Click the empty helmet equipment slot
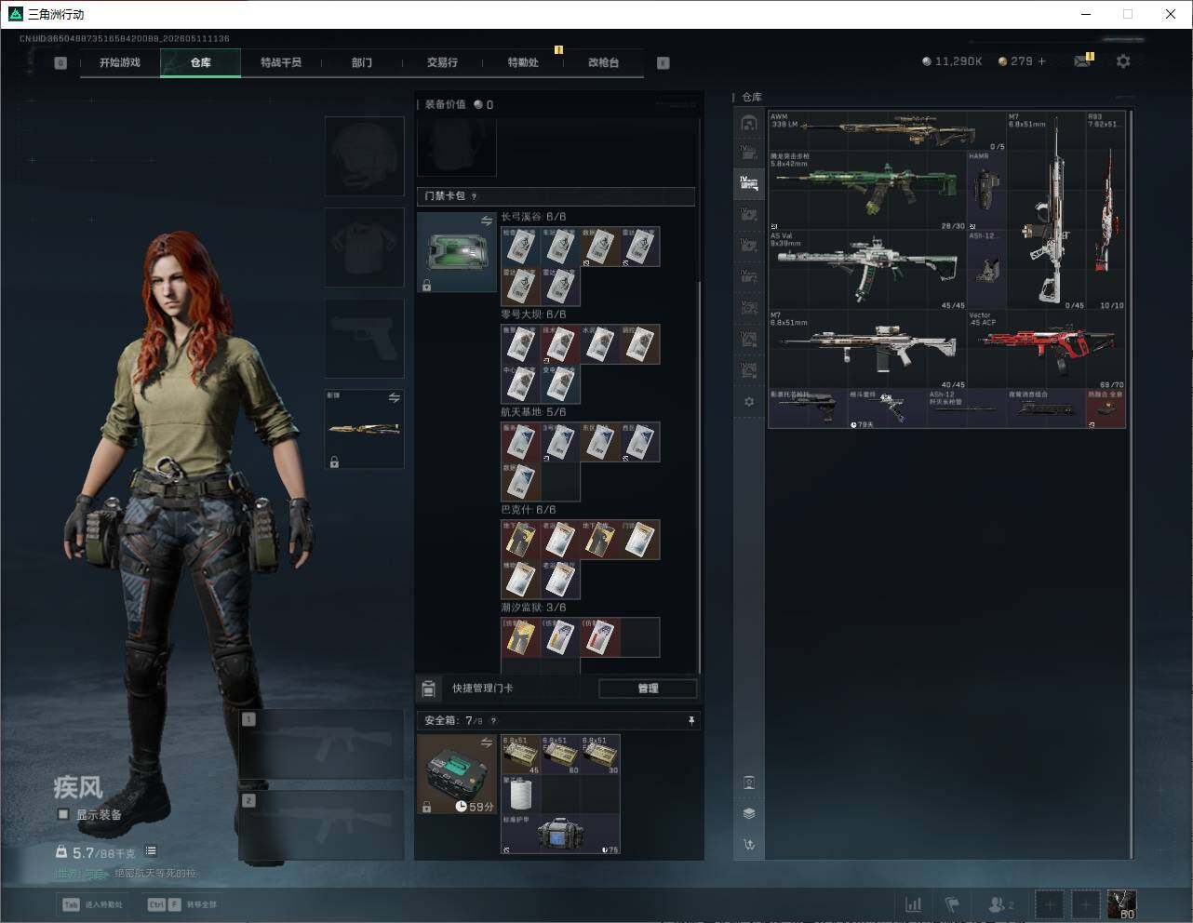Viewport: 1193px width, 923px height. (364, 155)
